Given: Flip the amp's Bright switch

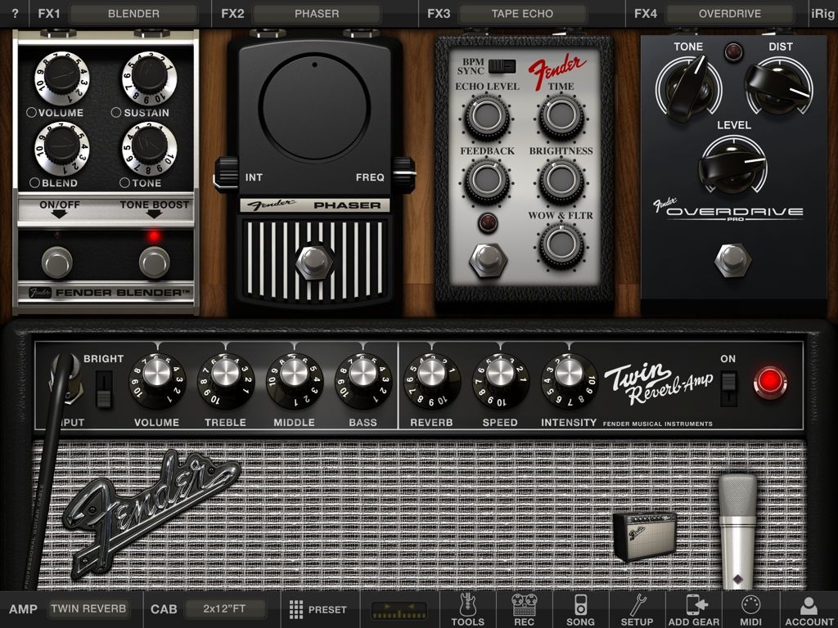Looking at the screenshot, I should click(x=103, y=388).
